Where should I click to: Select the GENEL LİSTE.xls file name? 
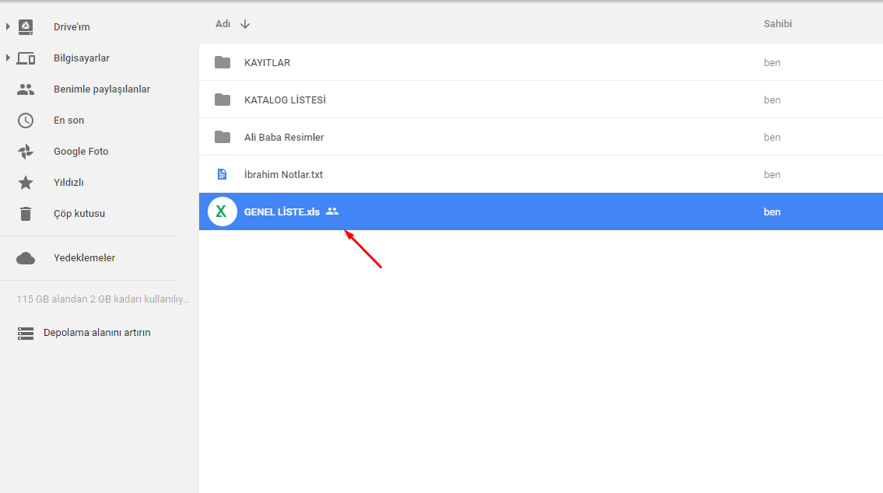282,212
